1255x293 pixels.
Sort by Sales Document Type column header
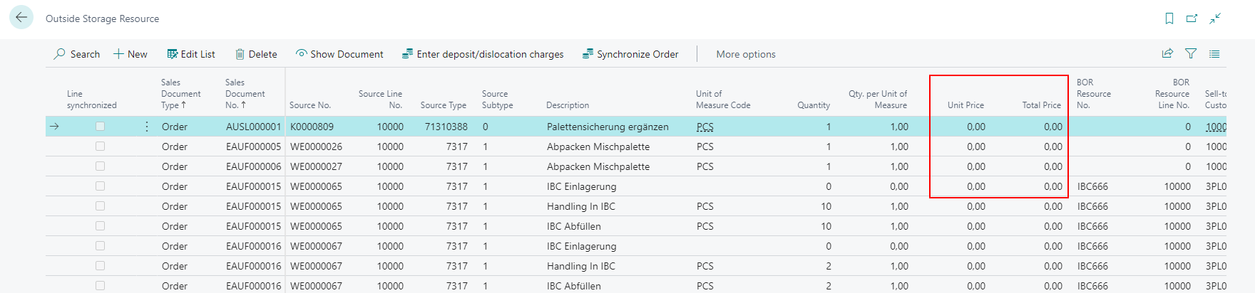point(180,94)
